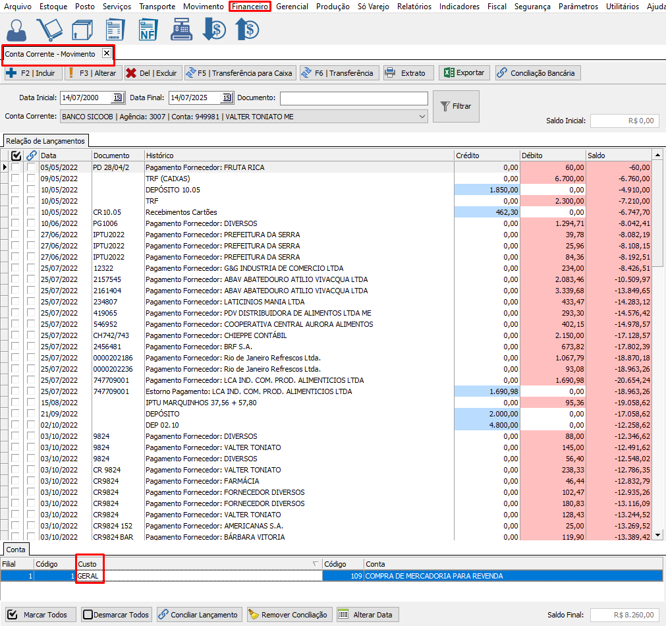Click the user/customer icon in top toolbar
Screen dimensions: 666x626
(x=18, y=30)
